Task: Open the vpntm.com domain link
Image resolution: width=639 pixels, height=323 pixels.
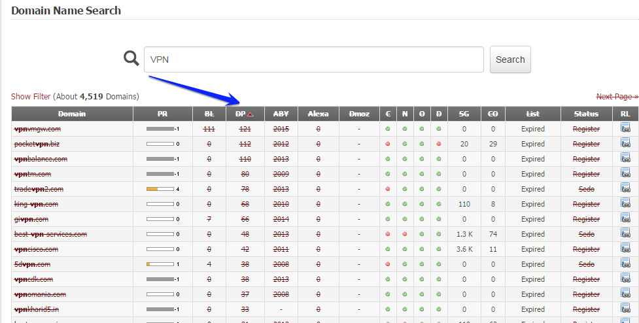Action: point(33,175)
